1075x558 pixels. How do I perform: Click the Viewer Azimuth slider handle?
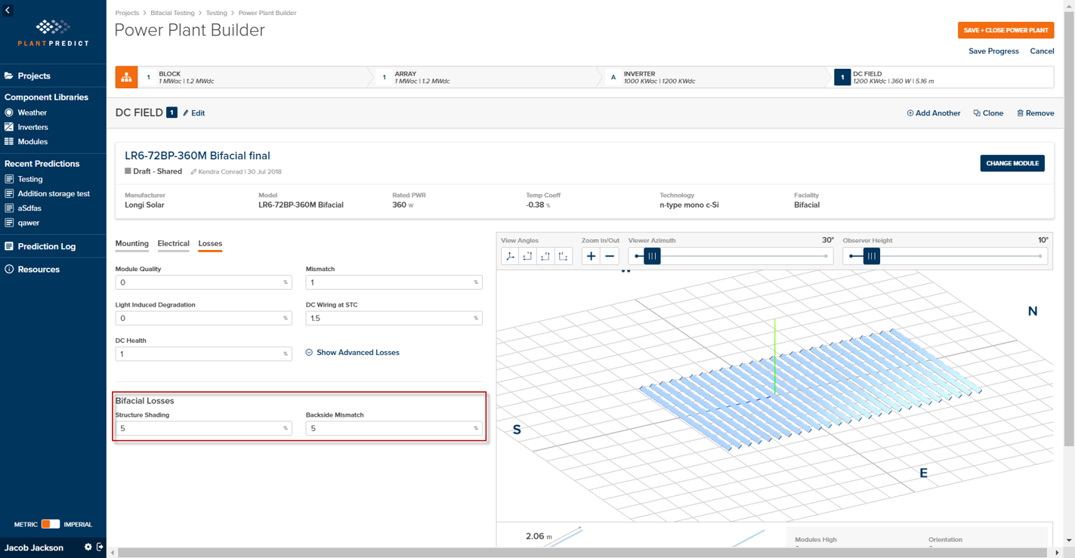pos(652,256)
